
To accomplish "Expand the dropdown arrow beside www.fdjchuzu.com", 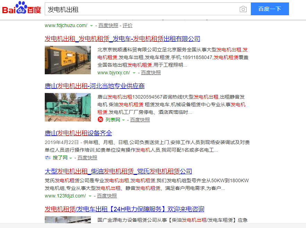I will point(91,26).
